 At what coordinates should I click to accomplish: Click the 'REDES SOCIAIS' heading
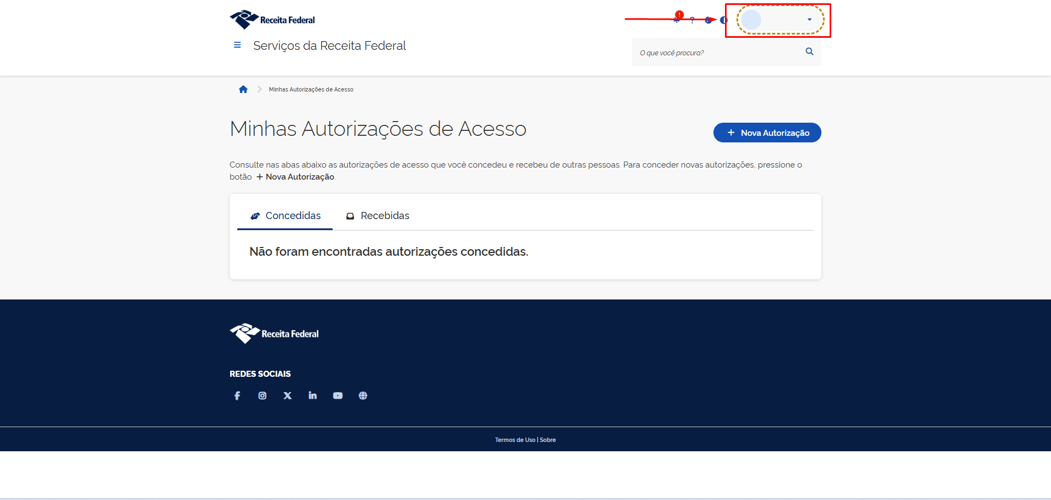click(260, 373)
